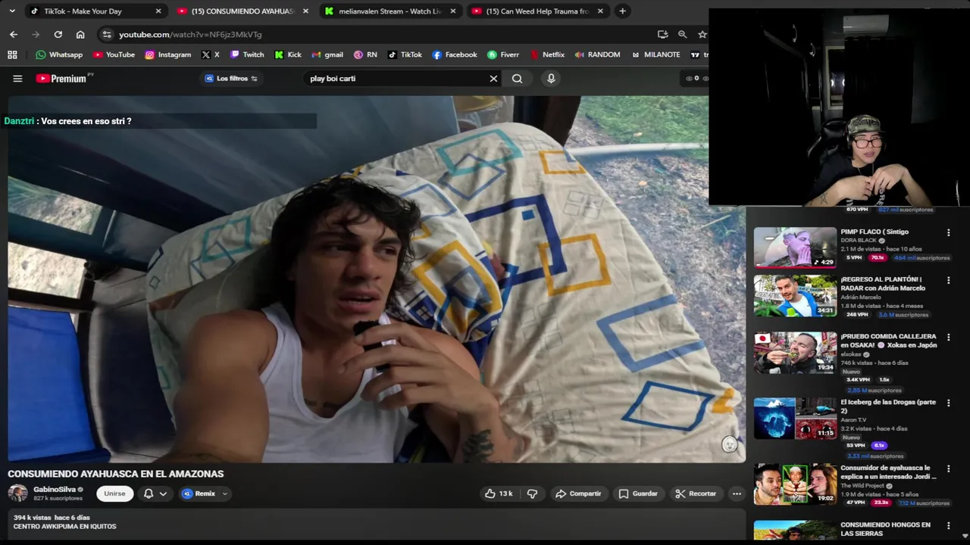Open the PRUEBO COMIDA CALLEJERA en OSAKA thumbnail
The image size is (970, 545).
(795, 352)
